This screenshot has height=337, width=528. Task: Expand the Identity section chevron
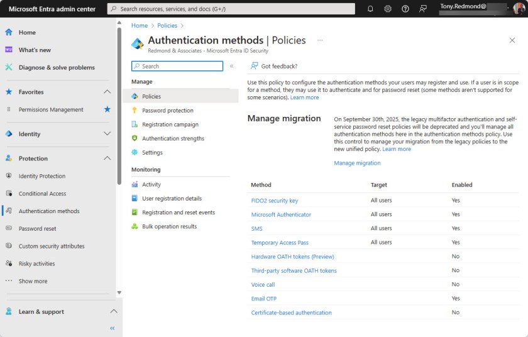click(x=107, y=134)
